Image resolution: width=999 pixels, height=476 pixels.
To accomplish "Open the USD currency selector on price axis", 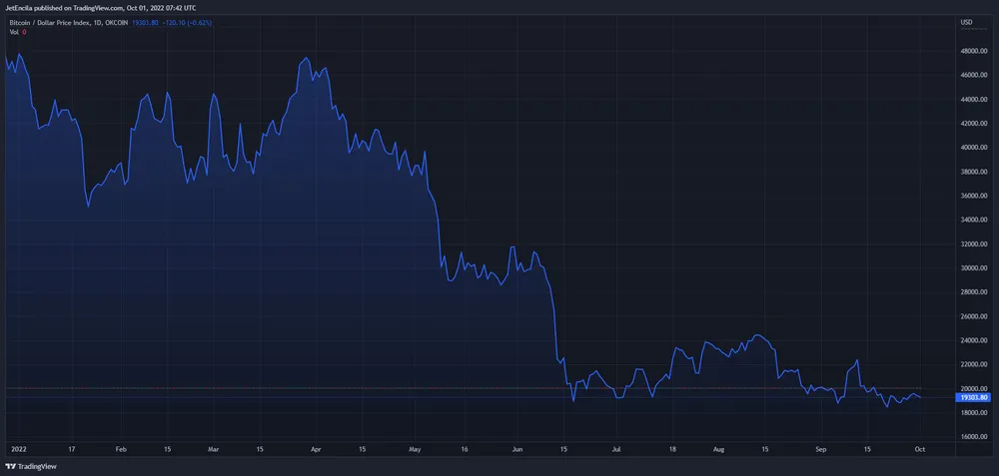I will [966, 22].
